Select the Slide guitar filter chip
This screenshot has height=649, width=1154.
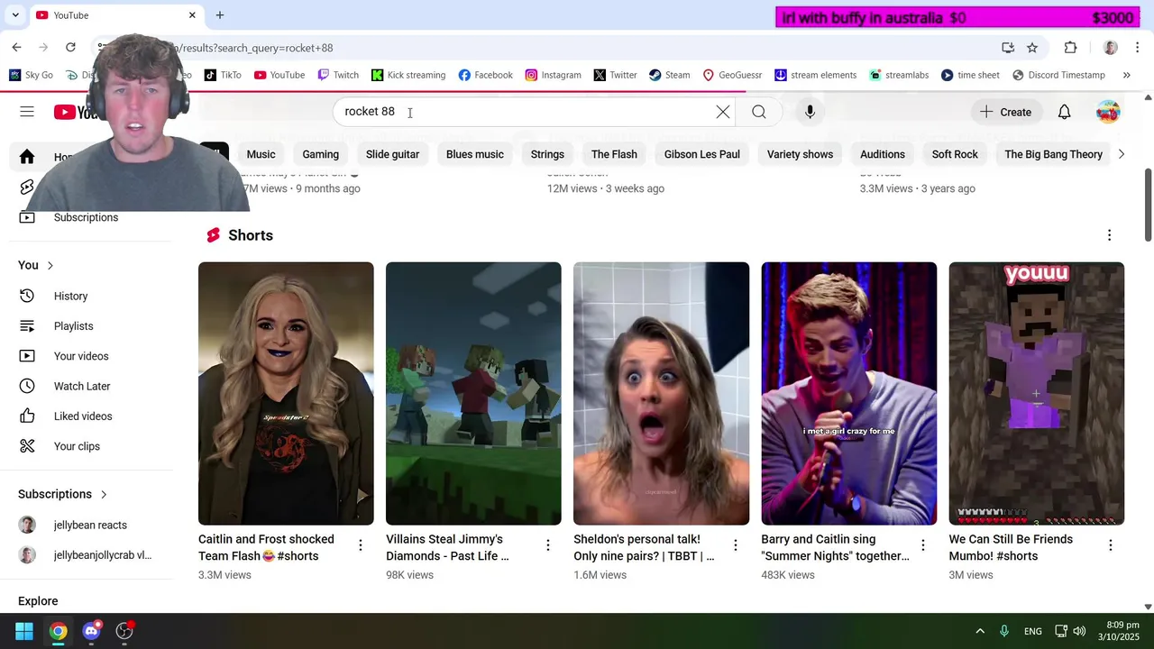(392, 154)
